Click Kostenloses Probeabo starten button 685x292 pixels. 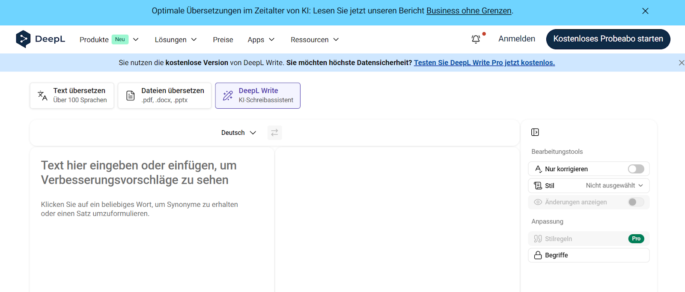[608, 39]
